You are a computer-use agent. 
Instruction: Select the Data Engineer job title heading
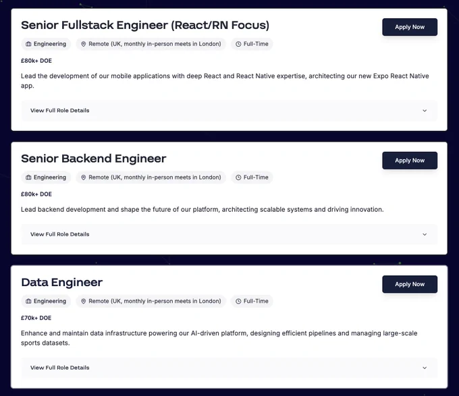[x=62, y=282]
